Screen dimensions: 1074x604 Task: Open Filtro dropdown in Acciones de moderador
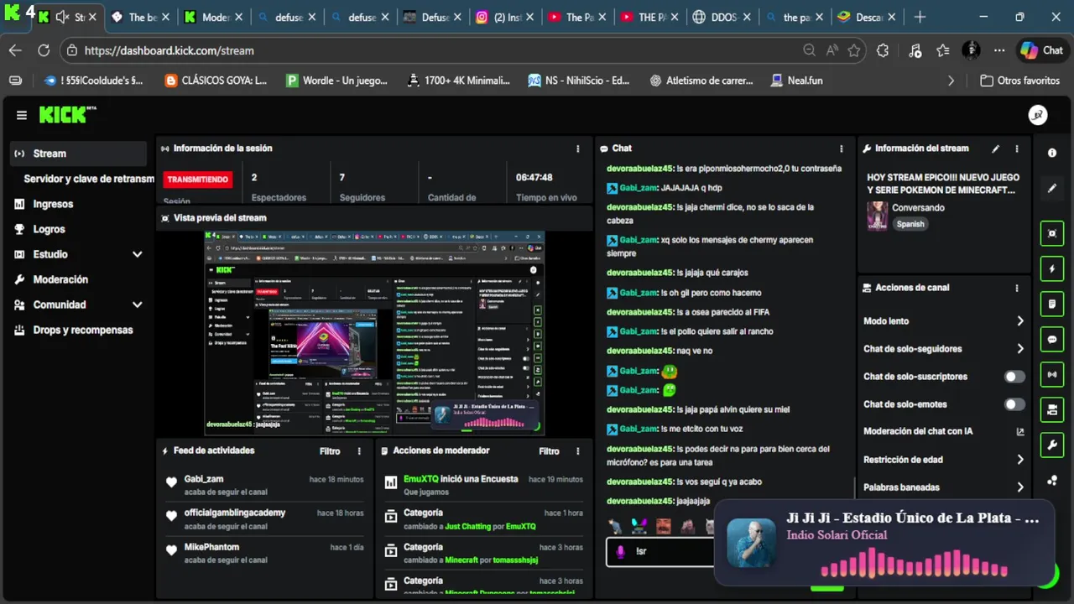tap(549, 451)
